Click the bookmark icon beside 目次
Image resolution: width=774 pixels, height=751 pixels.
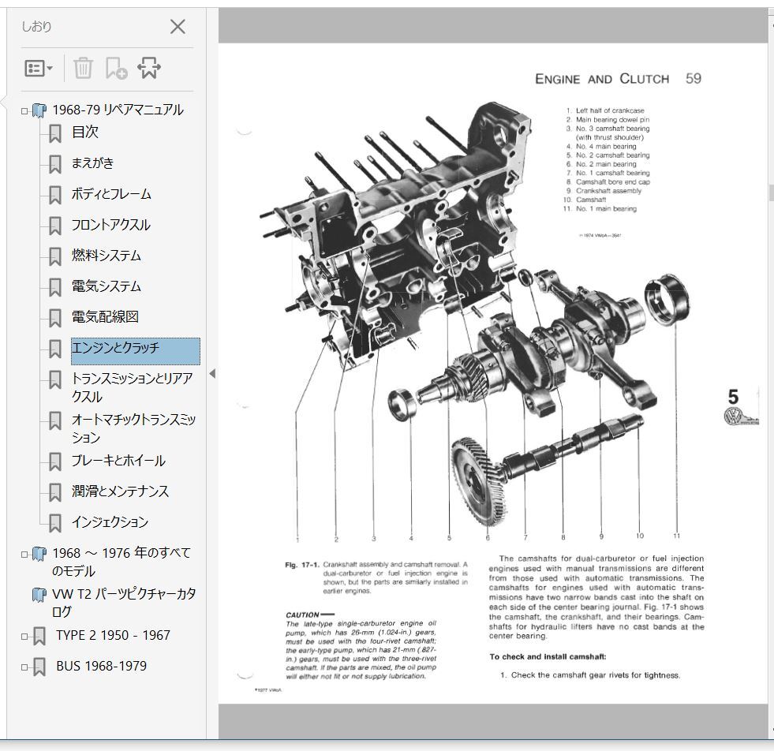point(54,133)
